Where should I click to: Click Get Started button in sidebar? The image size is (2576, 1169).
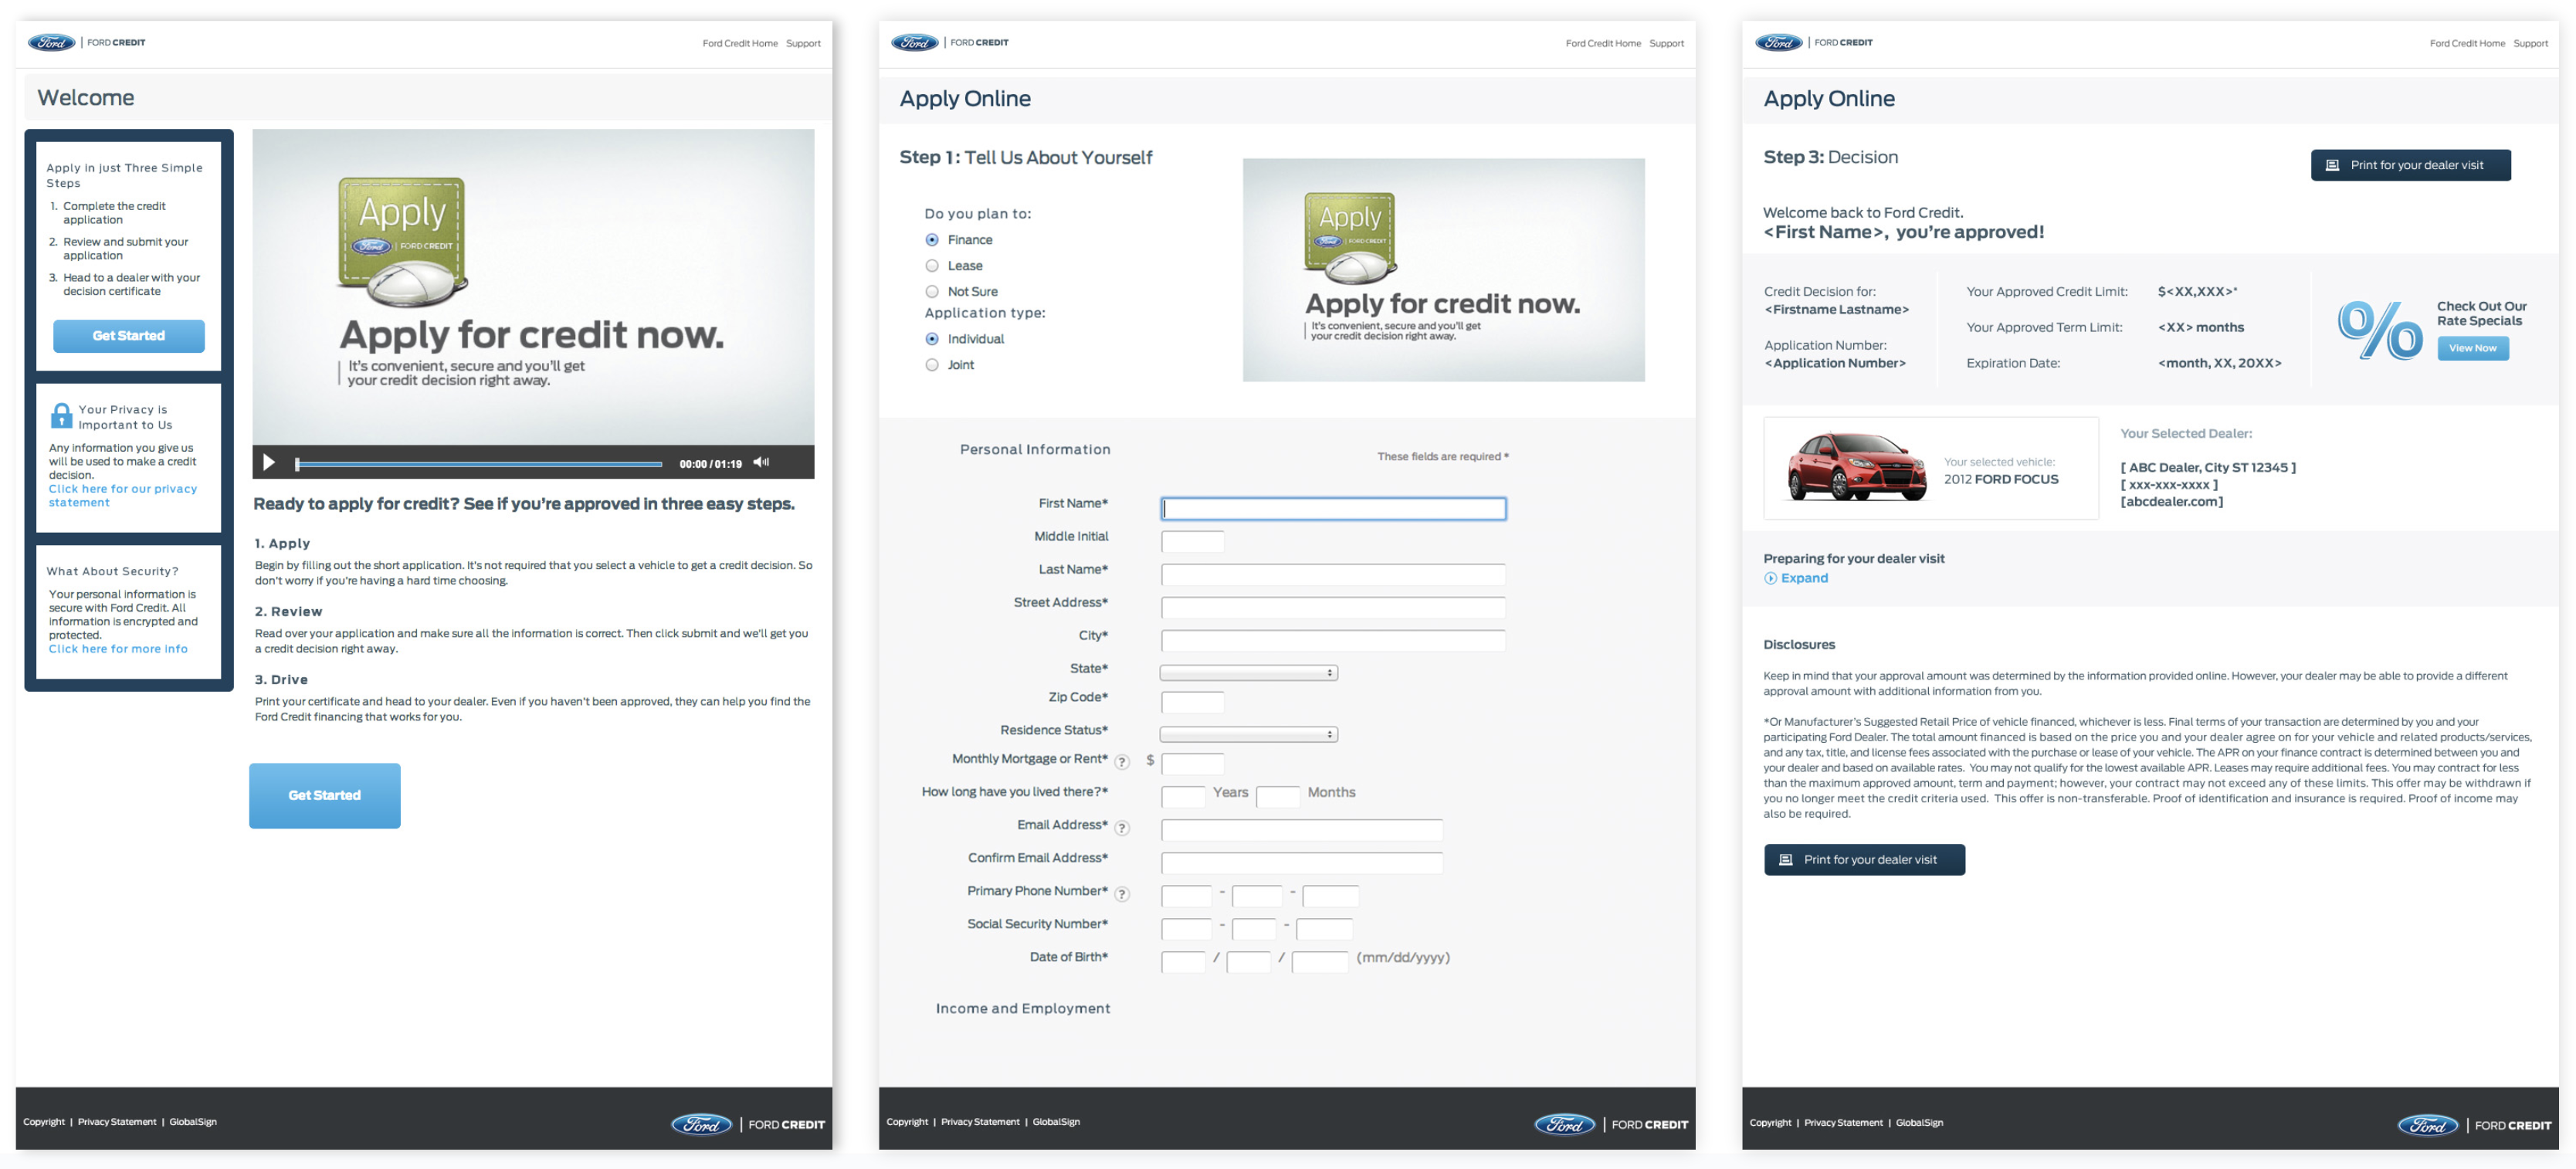point(129,336)
